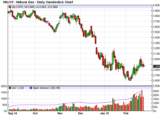The width and height of the screenshot is (160, 115).
Task: Click the 3.600 price axis label
Action: [x=156, y=27]
